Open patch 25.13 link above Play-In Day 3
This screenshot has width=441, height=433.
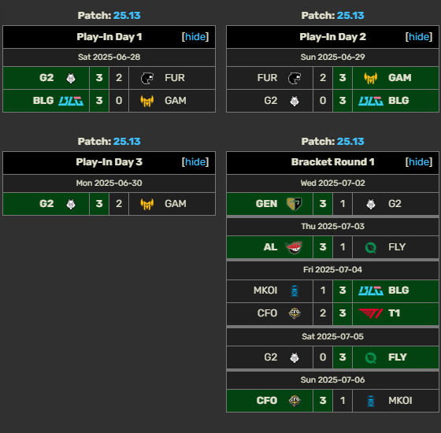pyautogui.click(x=127, y=142)
